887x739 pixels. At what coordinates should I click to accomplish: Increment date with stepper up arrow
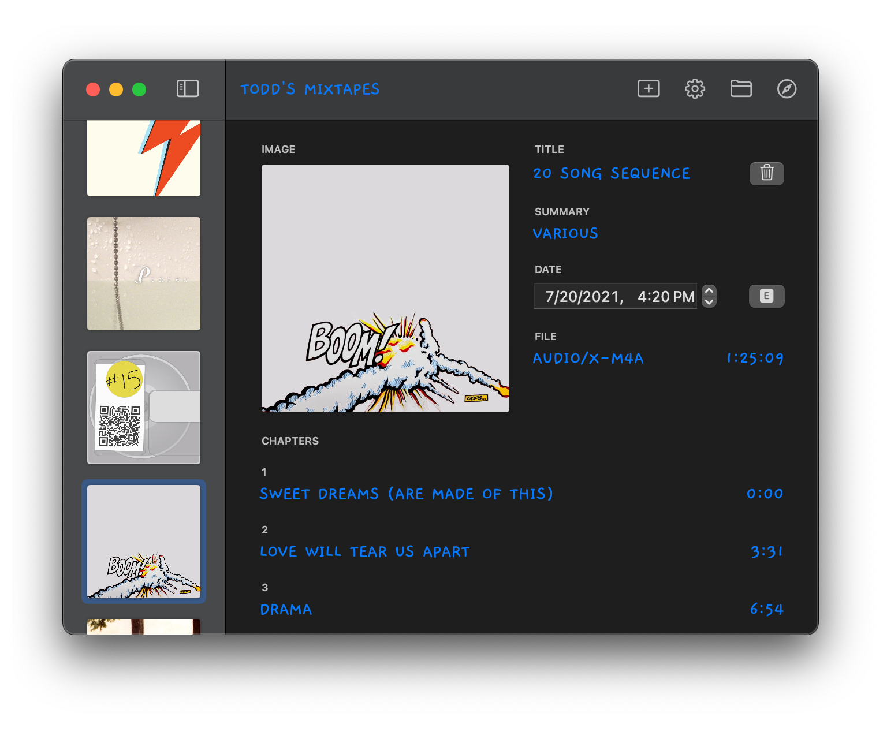tap(709, 290)
